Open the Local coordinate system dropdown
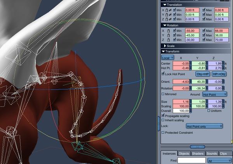This screenshot has height=164, width=233. (x=167, y=58)
